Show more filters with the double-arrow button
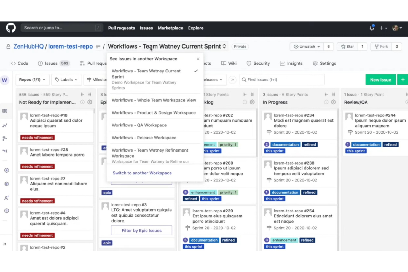The image size is (408, 272). [x=232, y=80]
